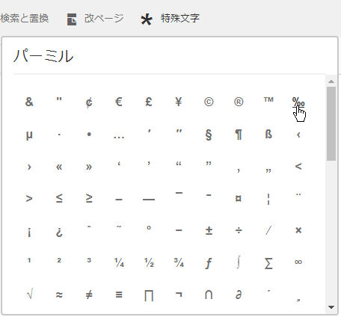
Task: Insert the em dash — symbol
Action: [149, 200]
